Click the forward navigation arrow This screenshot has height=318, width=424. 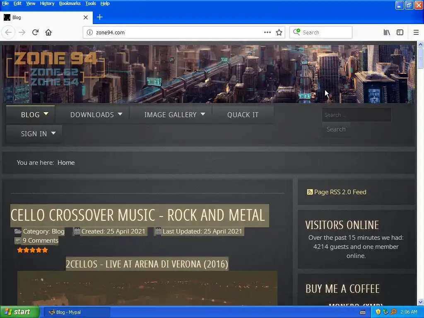(x=22, y=32)
